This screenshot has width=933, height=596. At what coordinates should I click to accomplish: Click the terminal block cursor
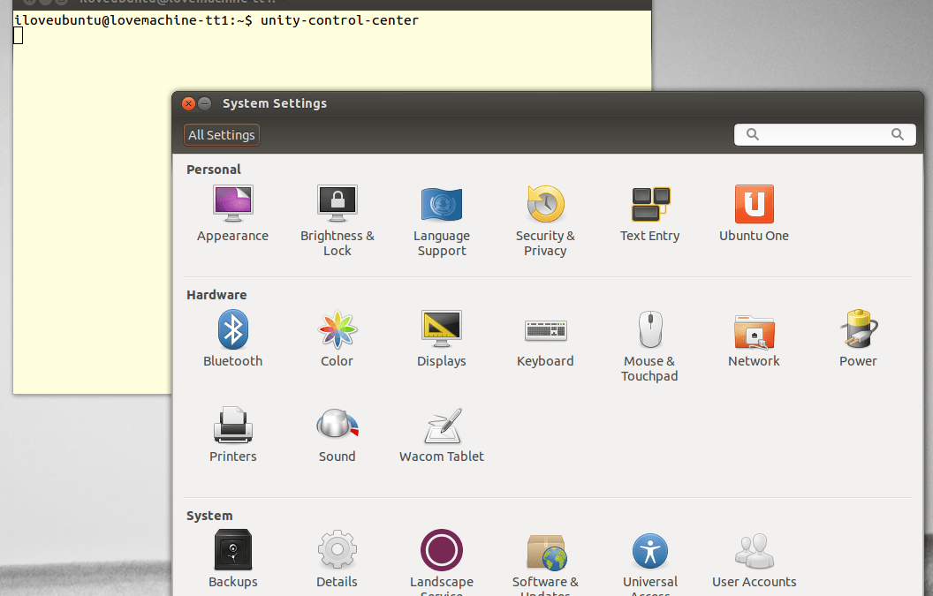pyautogui.click(x=19, y=35)
